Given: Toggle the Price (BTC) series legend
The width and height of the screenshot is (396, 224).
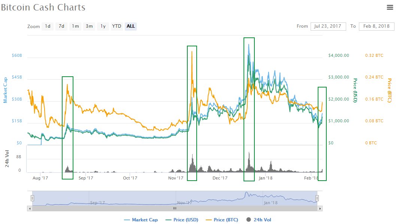Looking at the screenshot, I should click(x=222, y=220).
